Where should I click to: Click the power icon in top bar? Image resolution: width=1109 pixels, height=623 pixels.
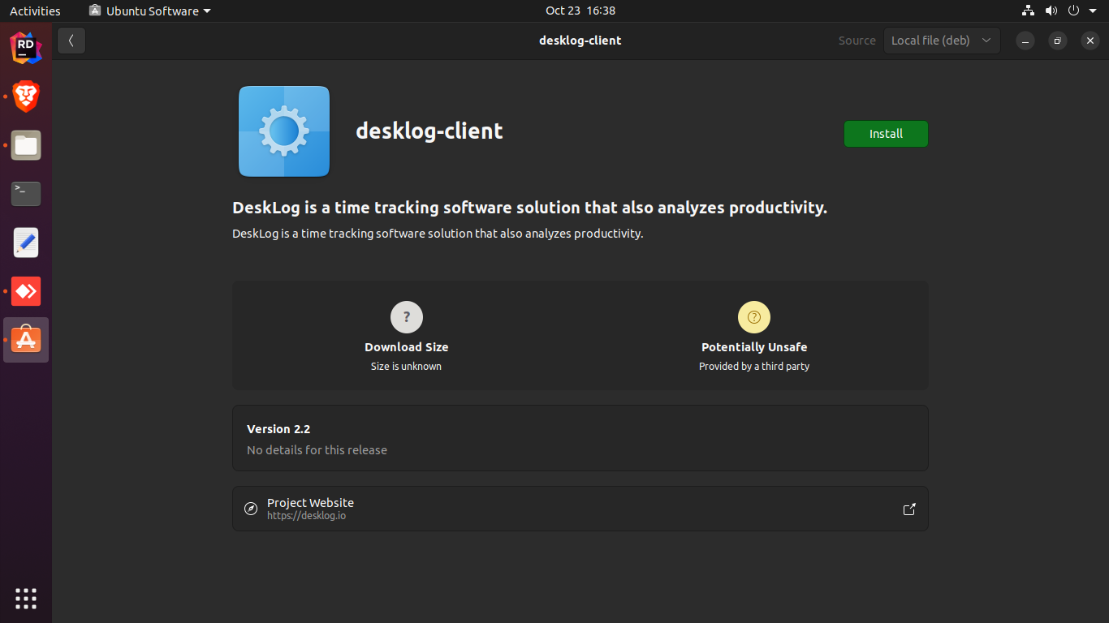click(1073, 11)
